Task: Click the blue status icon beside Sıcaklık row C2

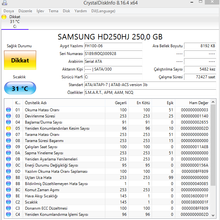Action: [8, 202]
